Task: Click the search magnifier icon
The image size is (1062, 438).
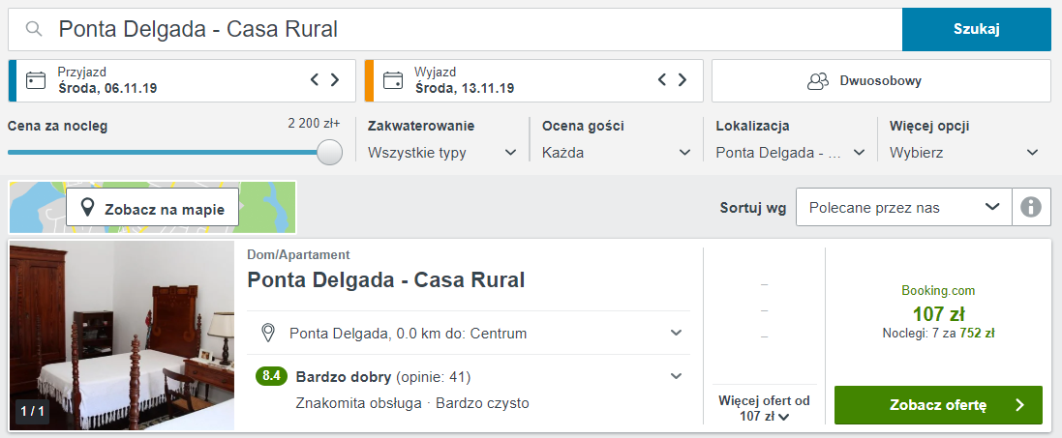Action: click(x=34, y=29)
